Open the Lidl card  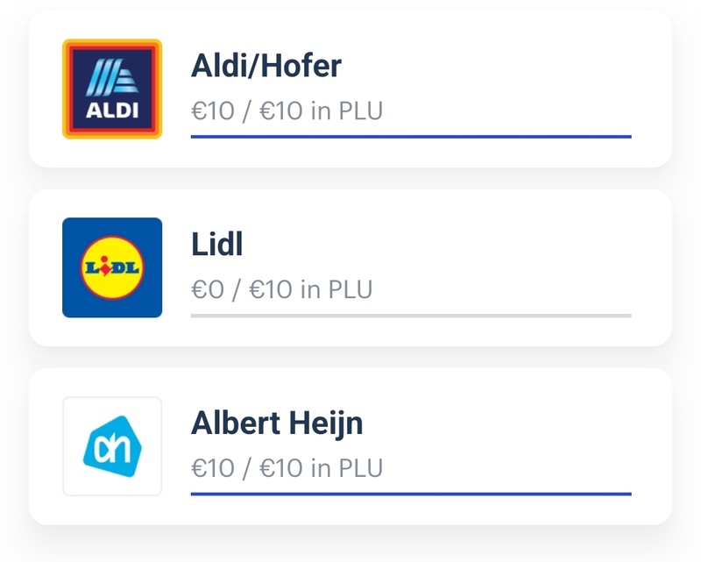click(x=350, y=267)
